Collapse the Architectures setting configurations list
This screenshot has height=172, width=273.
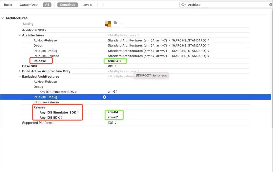click(19, 35)
